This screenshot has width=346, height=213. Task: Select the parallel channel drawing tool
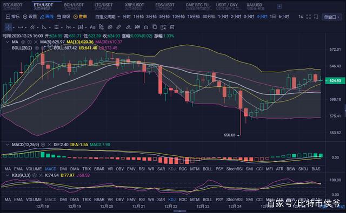(x=32, y=27)
